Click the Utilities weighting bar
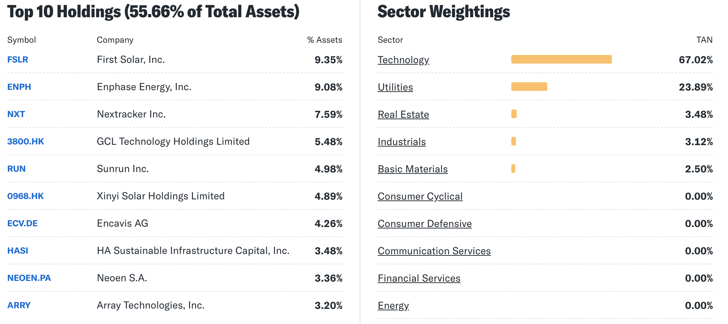 [x=529, y=87]
